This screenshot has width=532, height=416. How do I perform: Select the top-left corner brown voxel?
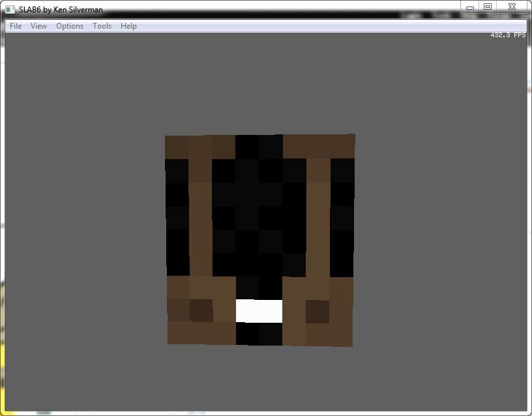[177, 146]
